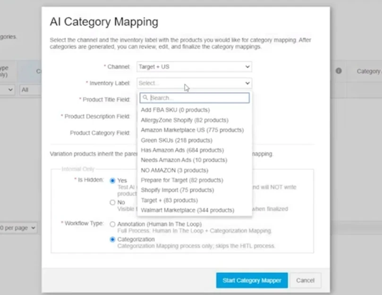Select Walmart Marketplace (344 products)
This screenshot has height=295, width=382.
187,210
